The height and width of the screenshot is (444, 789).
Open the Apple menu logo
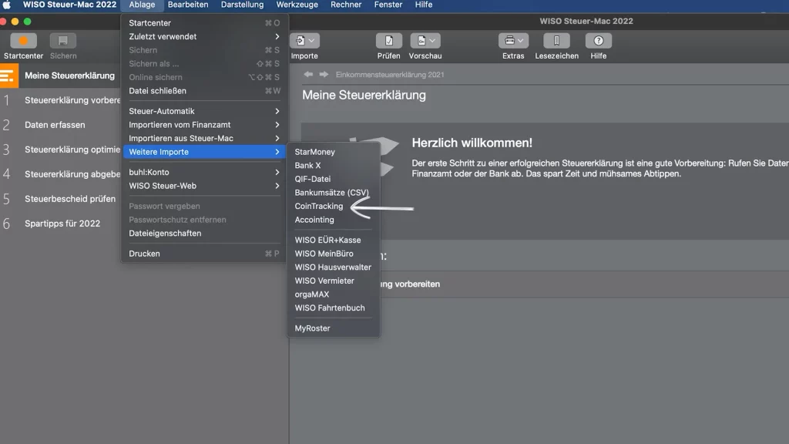pyautogui.click(x=8, y=5)
